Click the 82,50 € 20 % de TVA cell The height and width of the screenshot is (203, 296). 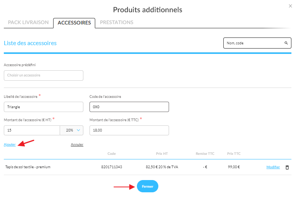162,167
